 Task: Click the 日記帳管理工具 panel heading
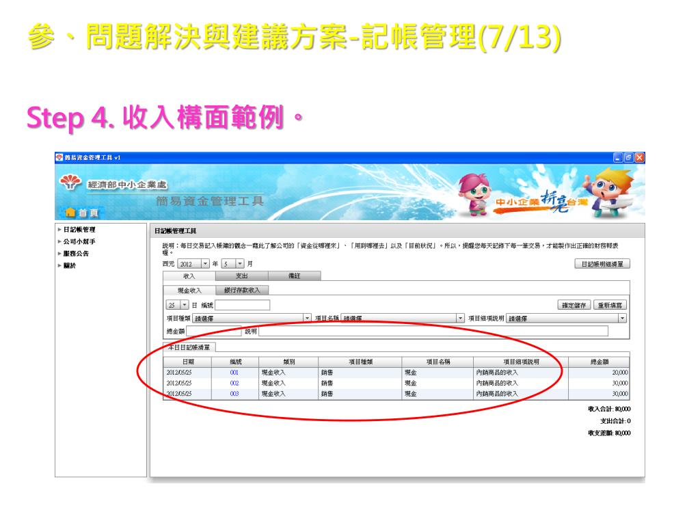pos(176,231)
